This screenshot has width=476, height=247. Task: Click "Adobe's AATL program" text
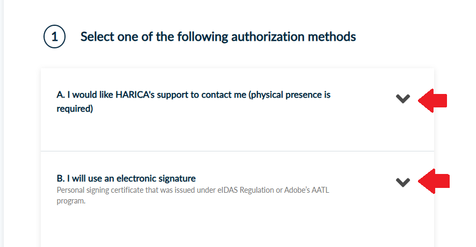tap(314, 189)
